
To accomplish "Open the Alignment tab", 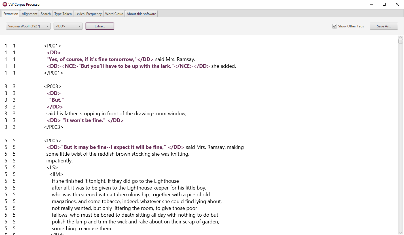I will point(29,14).
